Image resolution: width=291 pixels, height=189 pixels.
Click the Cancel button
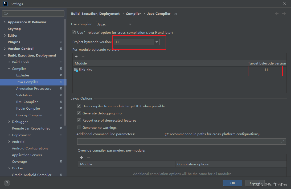click(x=255, y=183)
